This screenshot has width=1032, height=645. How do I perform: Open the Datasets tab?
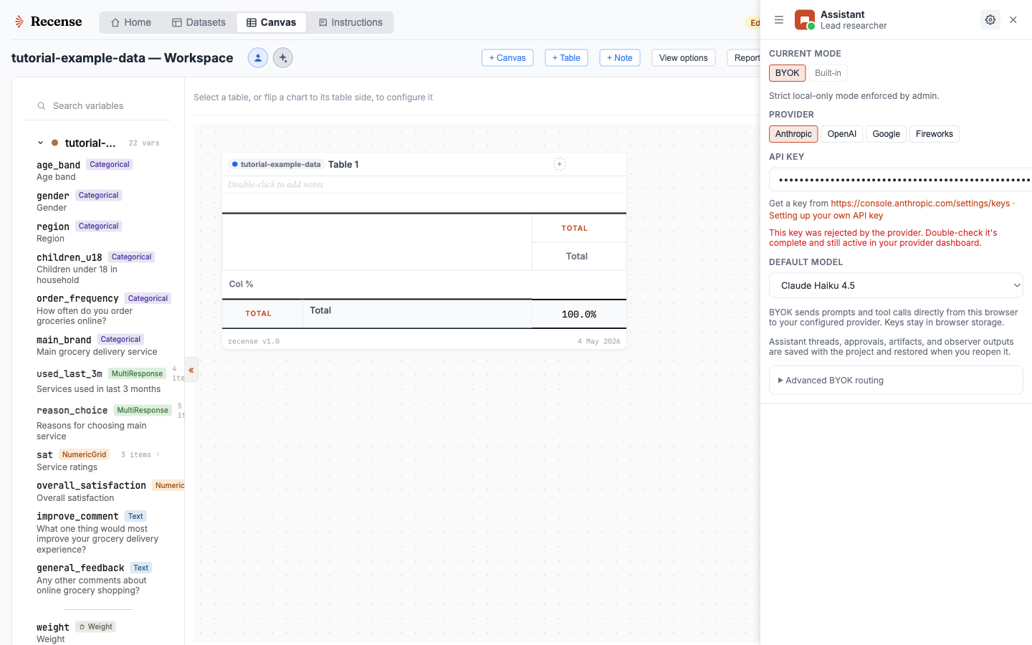tap(199, 23)
